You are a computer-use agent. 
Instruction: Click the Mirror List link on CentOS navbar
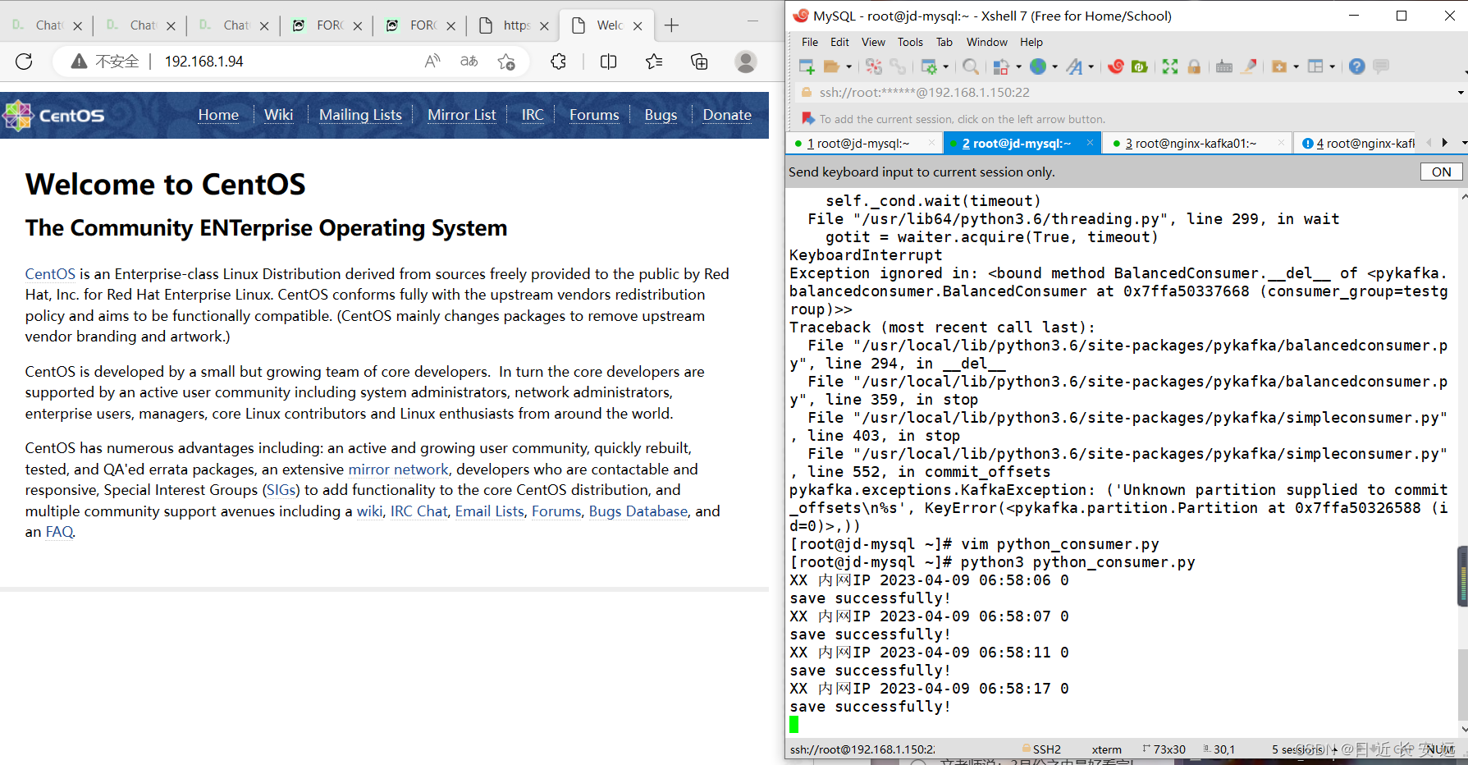461,115
